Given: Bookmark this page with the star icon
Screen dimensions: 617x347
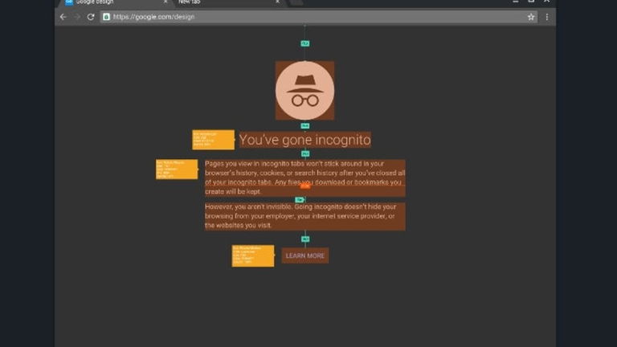Looking at the screenshot, I should [531, 17].
